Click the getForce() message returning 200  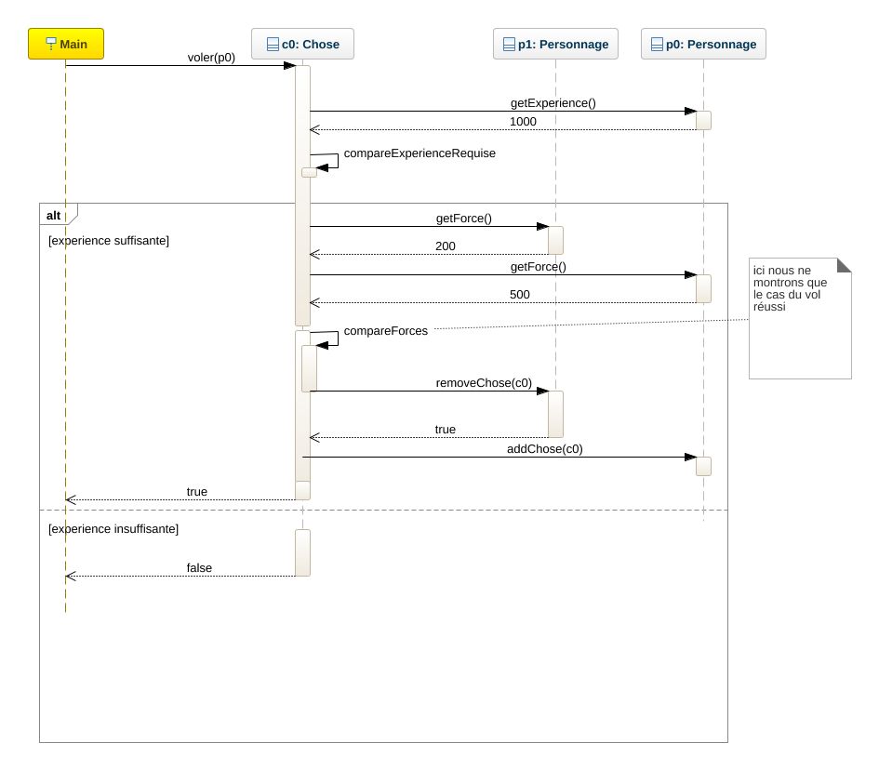tap(463, 219)
